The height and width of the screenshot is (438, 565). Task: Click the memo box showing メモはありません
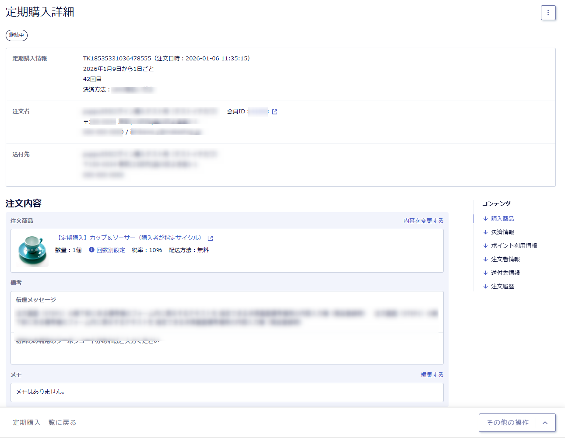227,392
